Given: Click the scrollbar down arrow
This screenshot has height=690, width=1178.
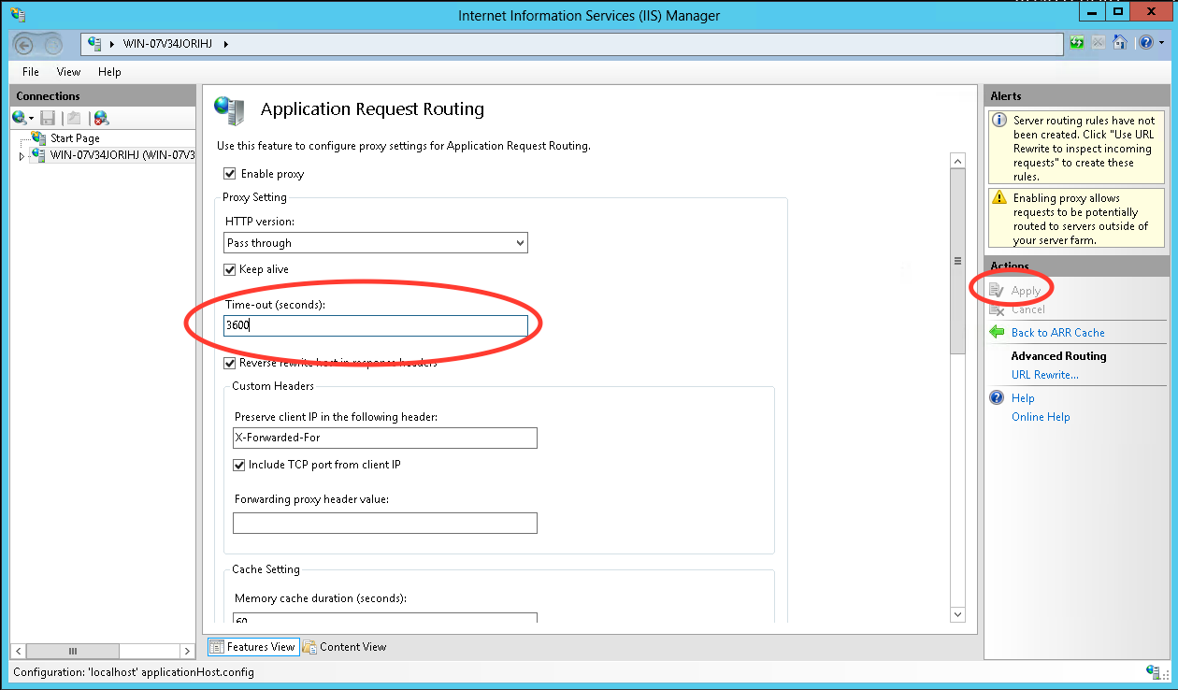Looking at the screenshot, I should [957, 614].
